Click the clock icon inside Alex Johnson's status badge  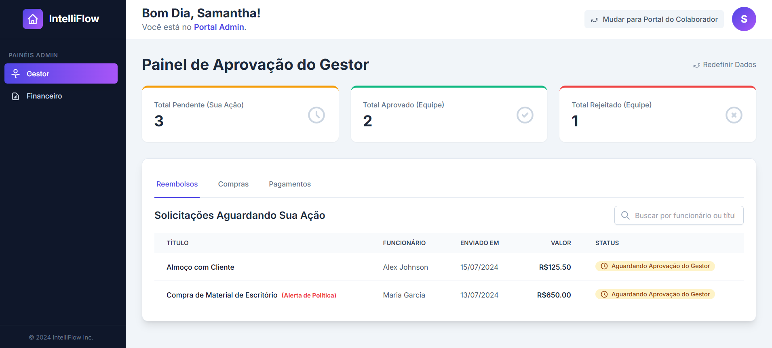click(604, 266)
